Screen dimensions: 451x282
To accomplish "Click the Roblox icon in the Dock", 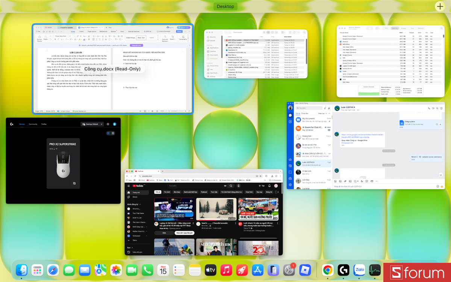I will [305, 270].
